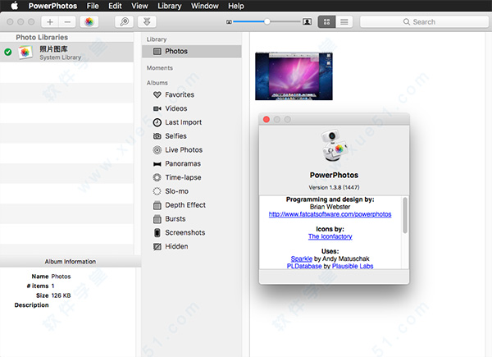Open Last Import clock icon
Image resolution: width=492 pixels, height=357 pixels.
point(157,122)
